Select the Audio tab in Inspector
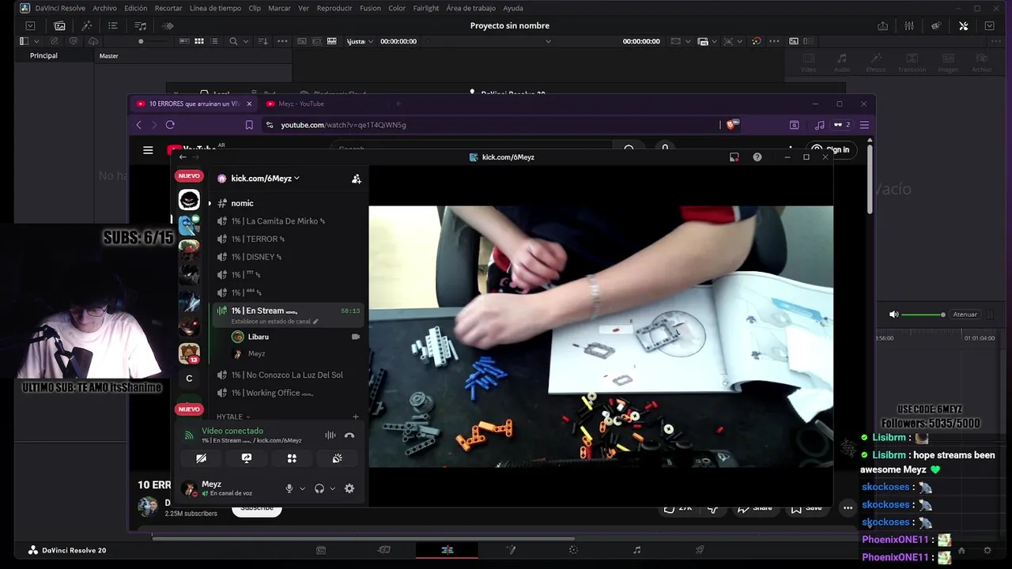This screenshot has width=1012, height=569. pyautogui.click(x=842, y=62)
